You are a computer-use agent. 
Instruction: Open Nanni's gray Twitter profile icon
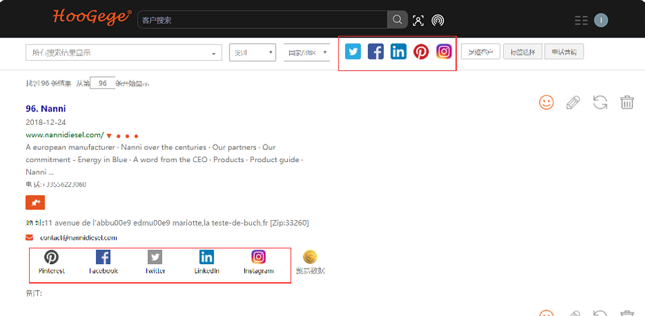pos(155,257)
